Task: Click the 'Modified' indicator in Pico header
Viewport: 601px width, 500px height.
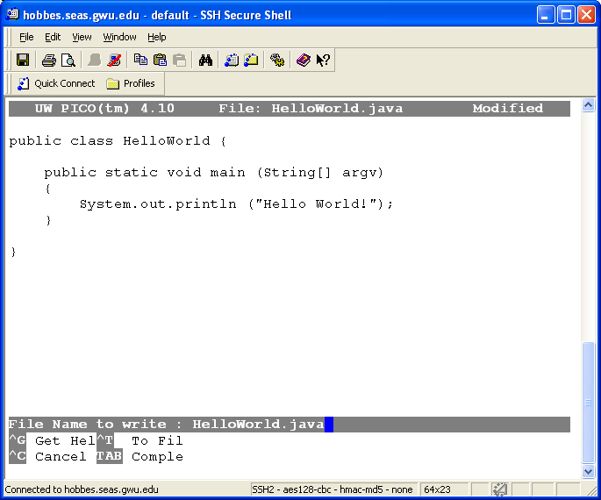Action: [x=508, y=109]
